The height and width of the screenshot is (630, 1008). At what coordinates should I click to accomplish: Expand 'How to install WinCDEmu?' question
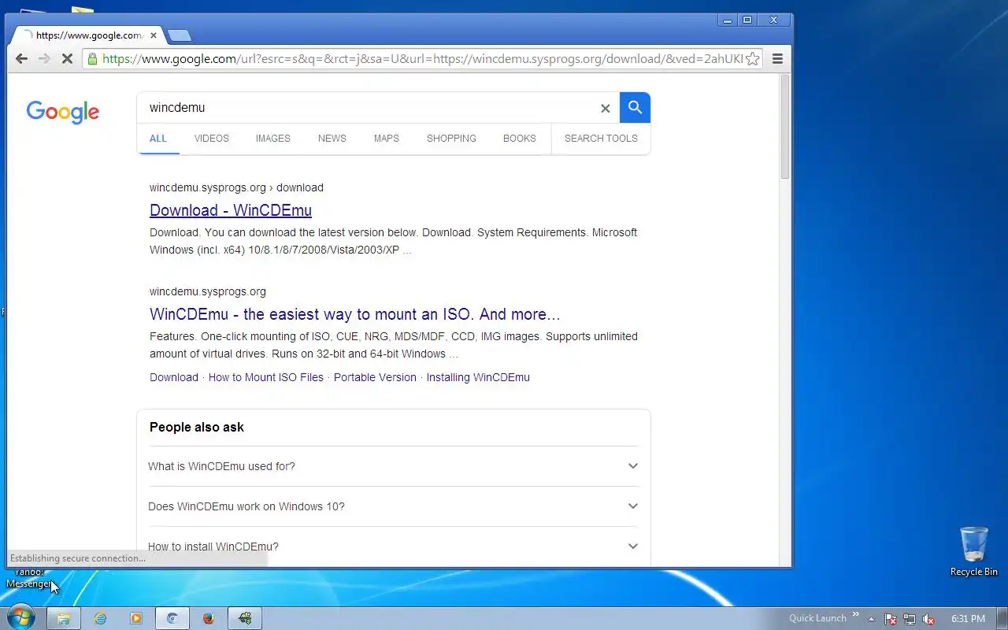[x=394, y=547]
